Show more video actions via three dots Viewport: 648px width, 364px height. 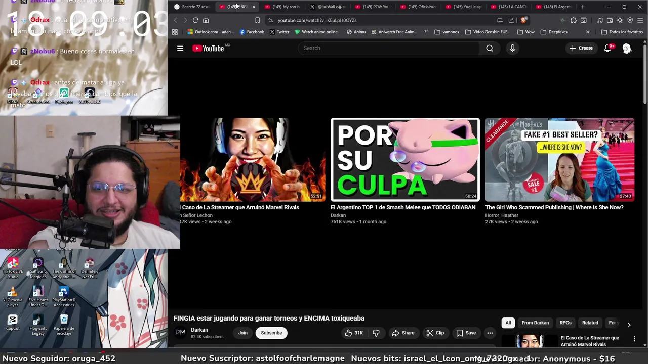click(x=490, y=333)
